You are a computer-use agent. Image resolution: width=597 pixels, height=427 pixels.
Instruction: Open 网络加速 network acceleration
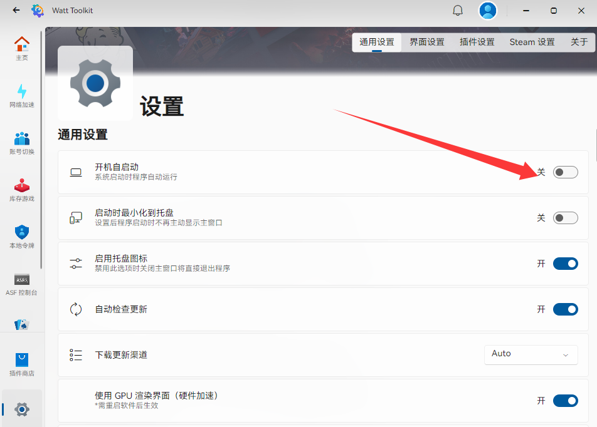pyautogui.click(x=22, y=96)
